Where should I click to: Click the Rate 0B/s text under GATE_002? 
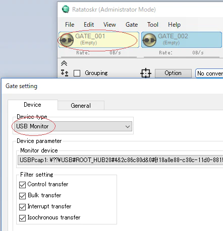(x=181, y=53)
